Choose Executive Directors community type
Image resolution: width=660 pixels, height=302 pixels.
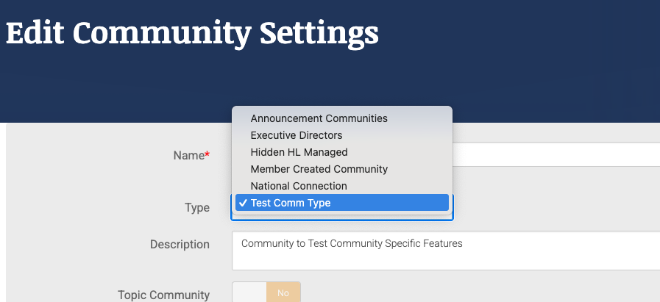click(x=296, y=135)
